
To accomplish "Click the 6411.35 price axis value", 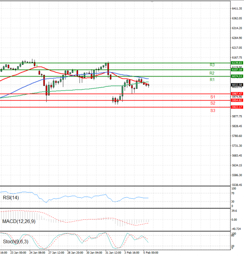I will click(x=237, y=9).
